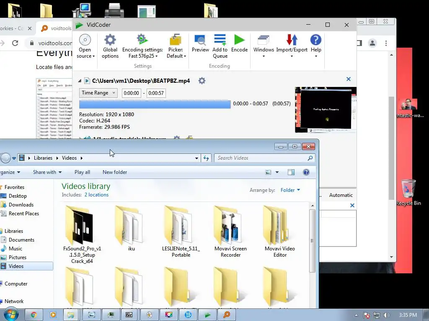The image size is (429, 321).
Task: Open Arrange by Folder dropdown
Action: tap(290, 190)
